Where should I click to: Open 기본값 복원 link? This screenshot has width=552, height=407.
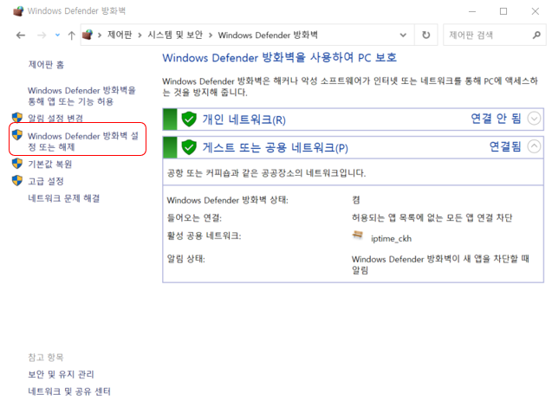[50, 164]
